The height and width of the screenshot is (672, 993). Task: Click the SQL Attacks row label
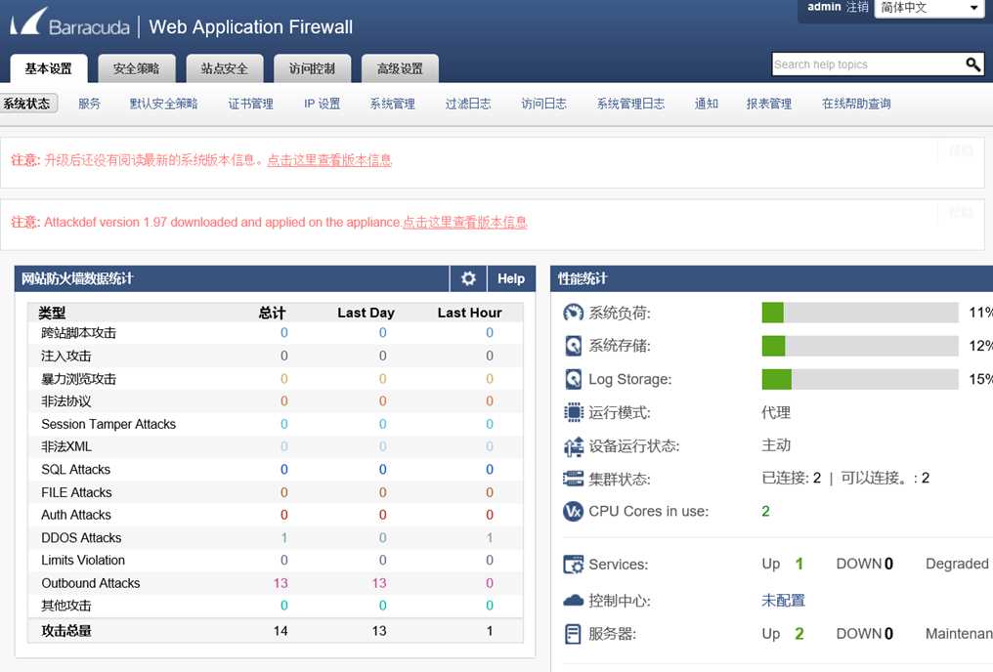tap(76, 470)
